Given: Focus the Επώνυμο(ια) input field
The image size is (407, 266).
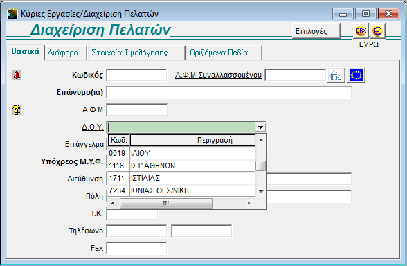Looking at the screenshot, I should [229, 93].
